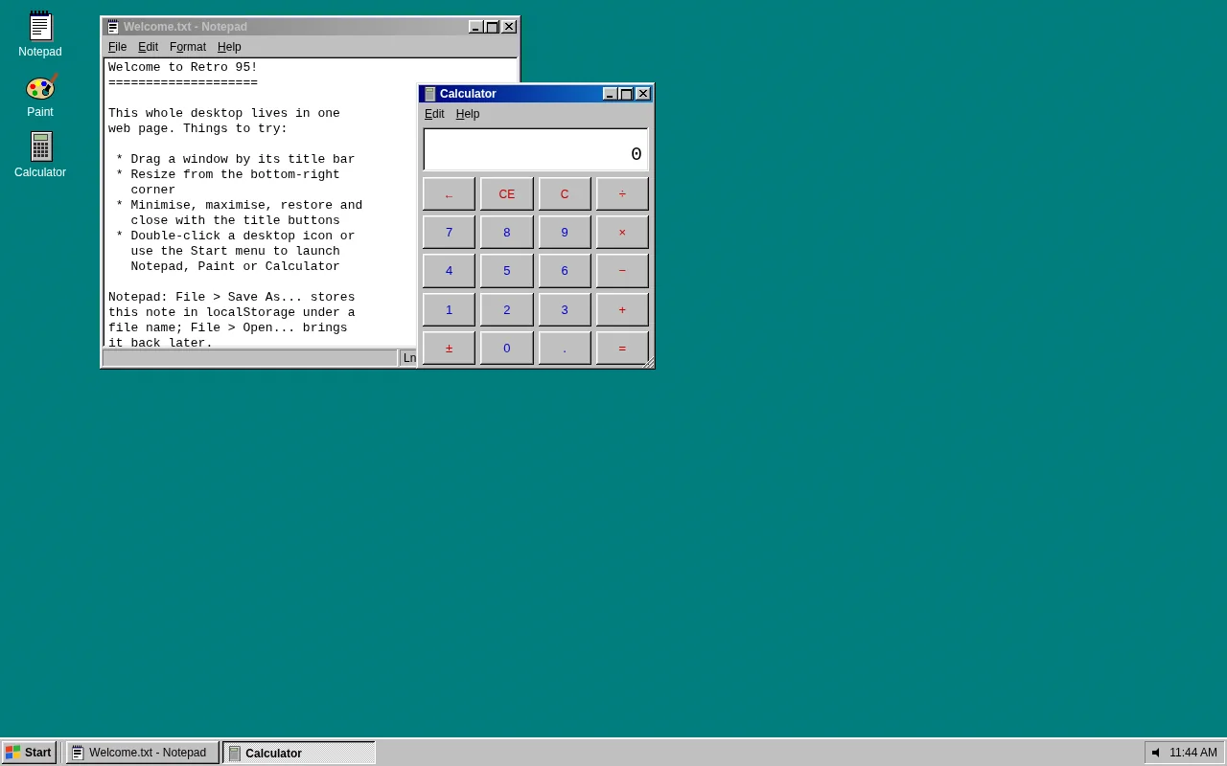Click digit 5 on the Calculator
Screen dimensions: 1227x766
507,271
